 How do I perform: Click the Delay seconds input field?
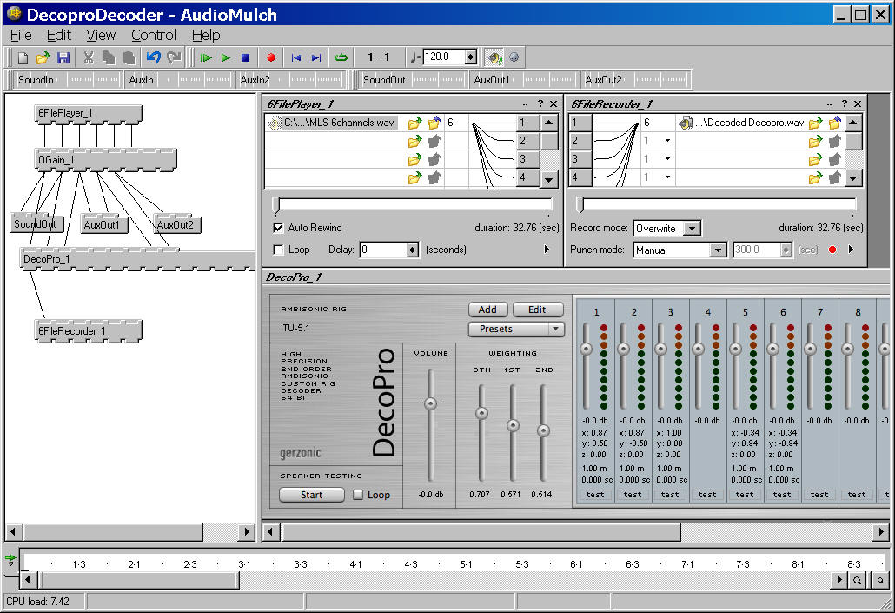point(383,250)
